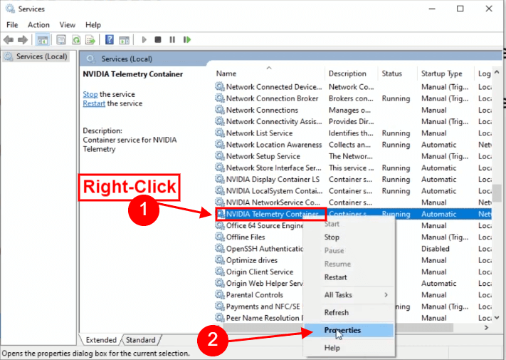Select Peer Name Resolution Protocol row
Image resolution: width=506 pixels, height=360 pixels.
tap(259, 318)
